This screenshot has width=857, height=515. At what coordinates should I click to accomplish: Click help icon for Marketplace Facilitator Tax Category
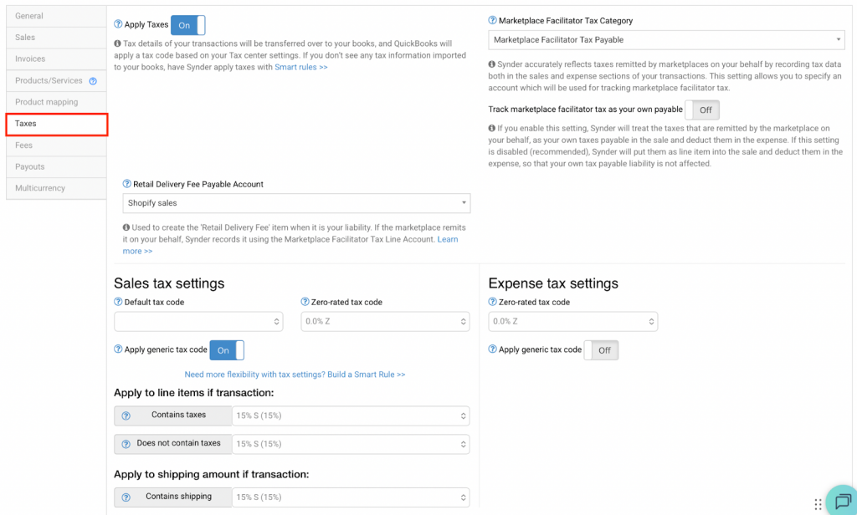click(x=492, y=21)
